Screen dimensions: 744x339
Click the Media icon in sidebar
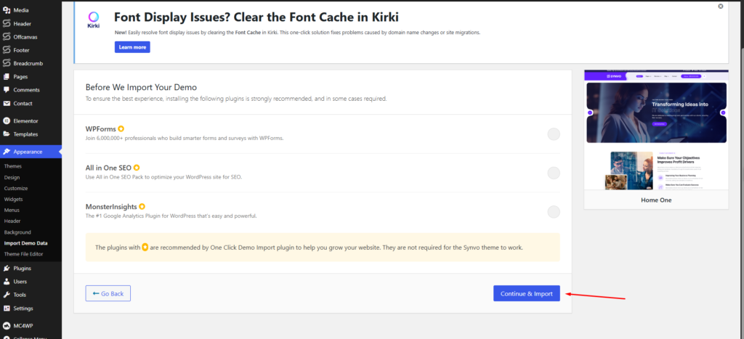point(7,10)
